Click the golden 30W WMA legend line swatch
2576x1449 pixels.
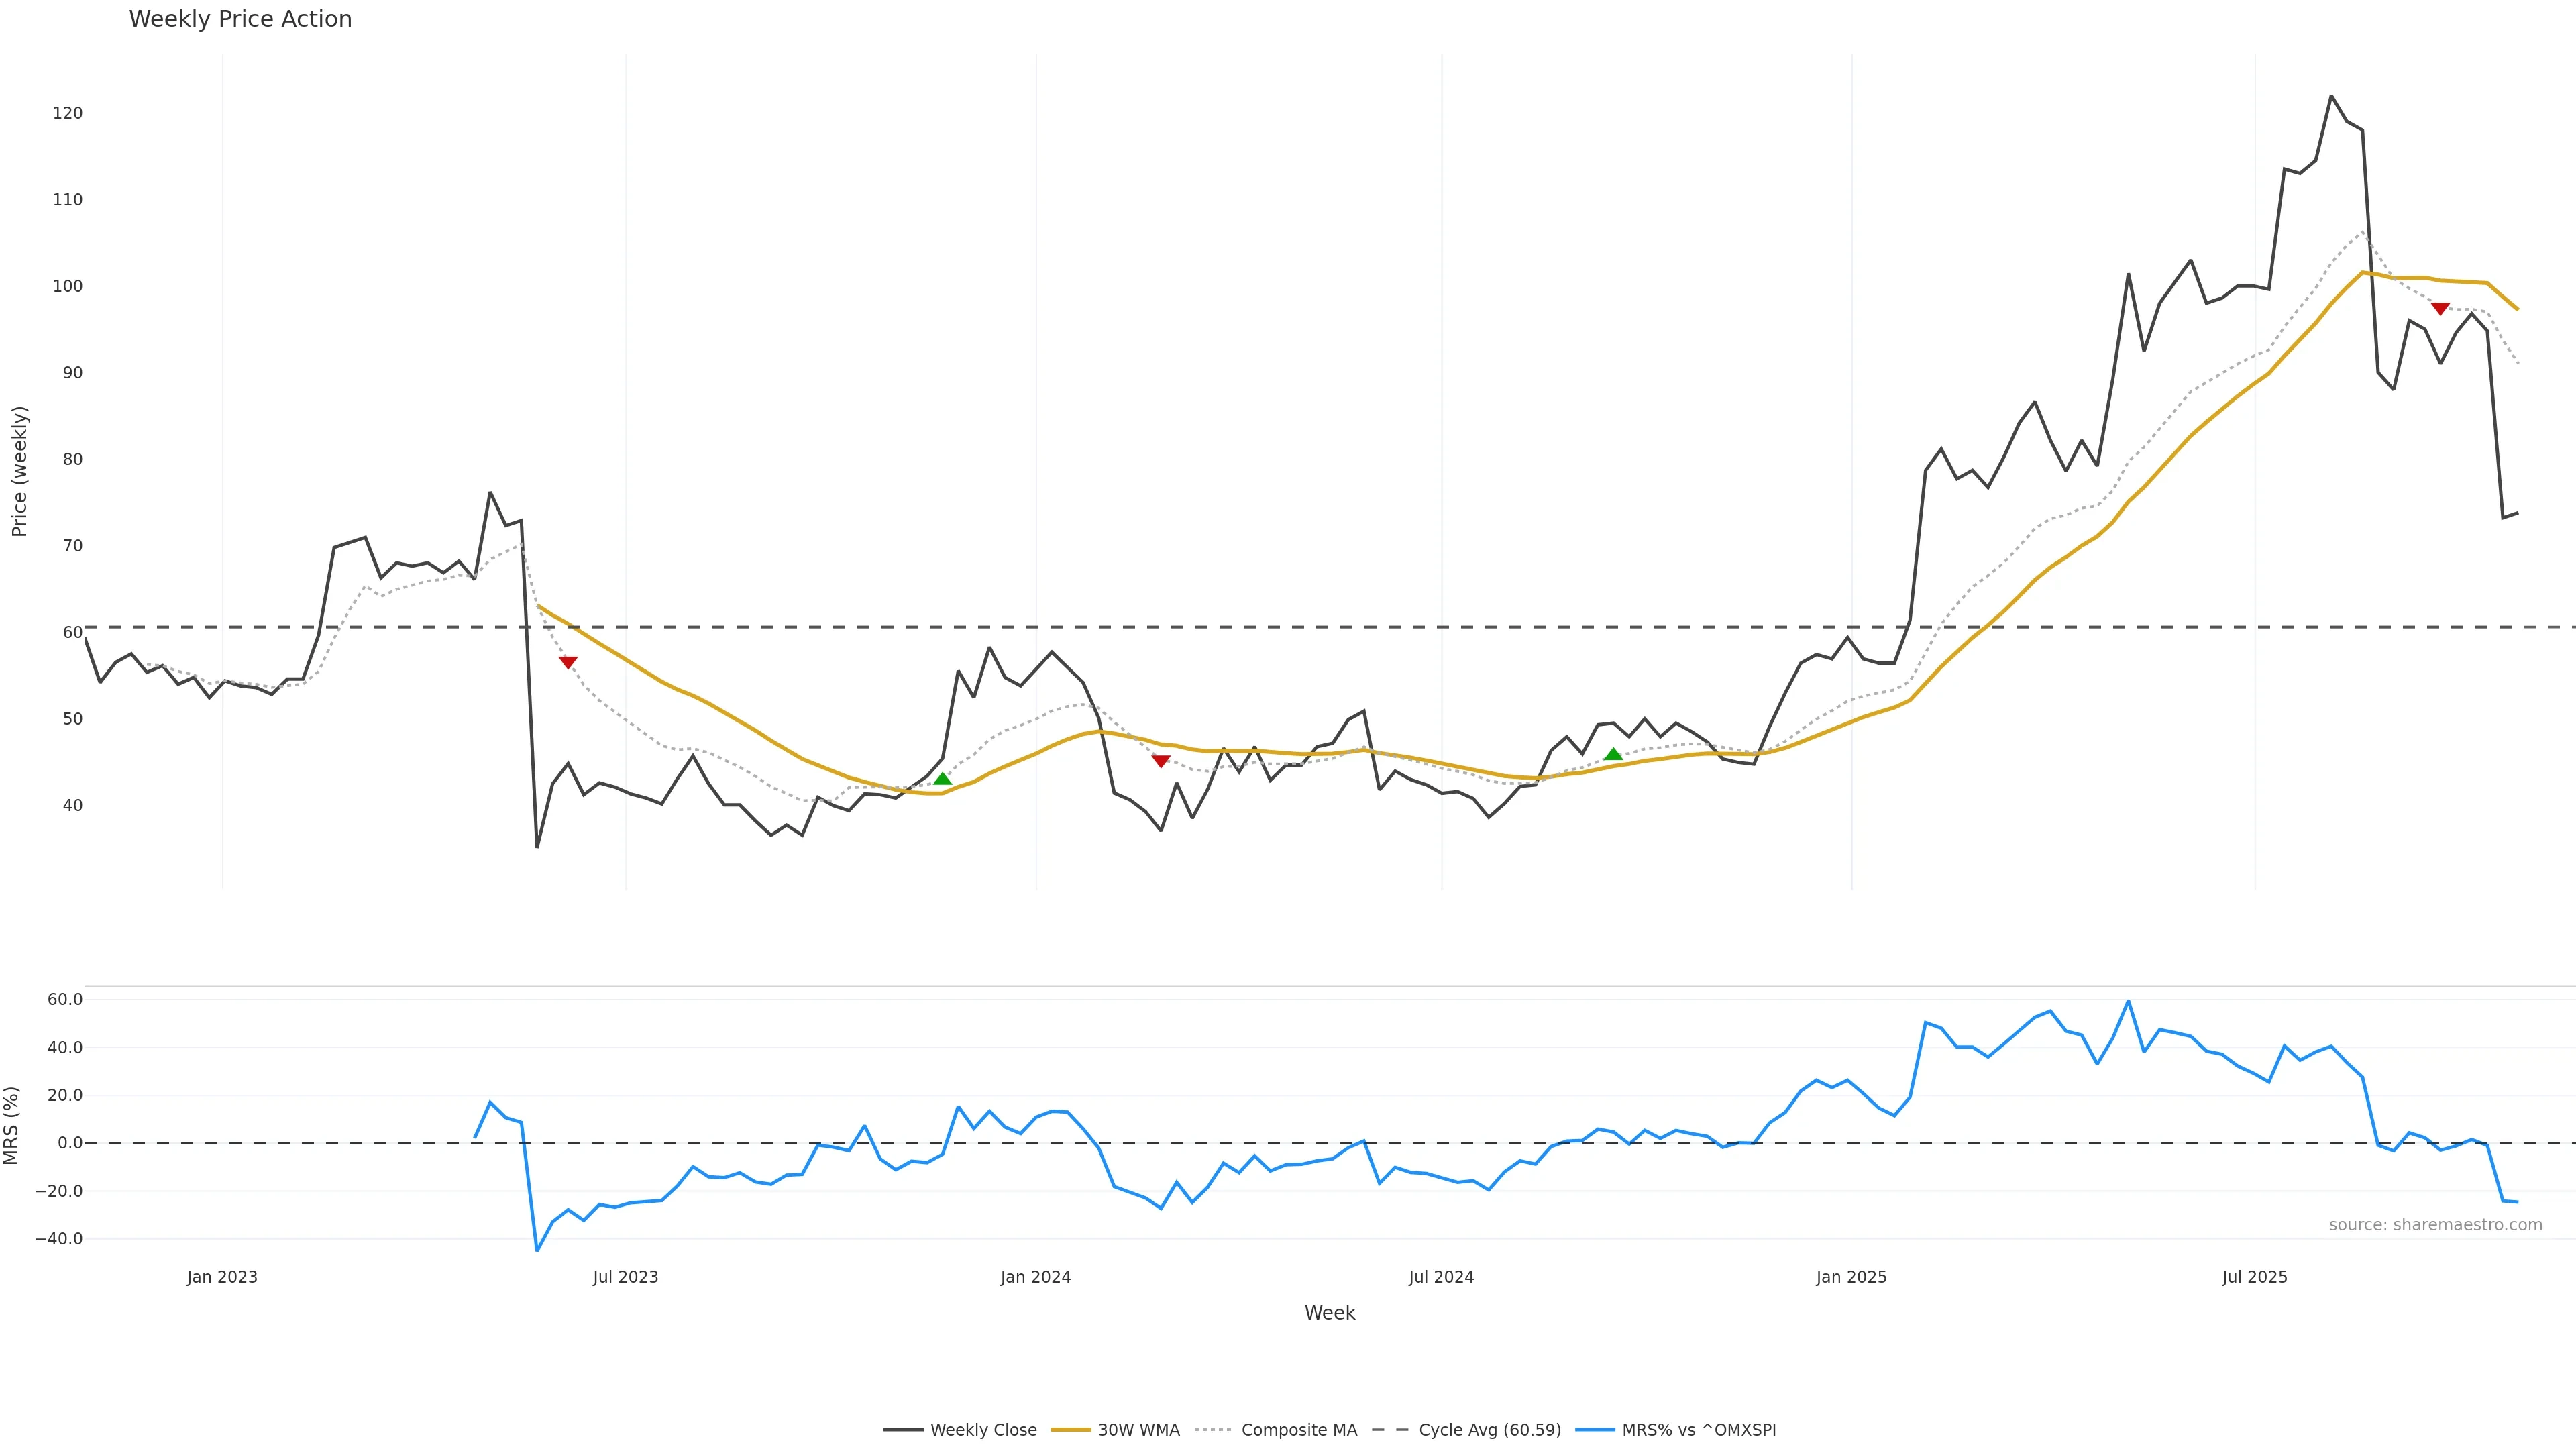(x=1071, y=1430)
